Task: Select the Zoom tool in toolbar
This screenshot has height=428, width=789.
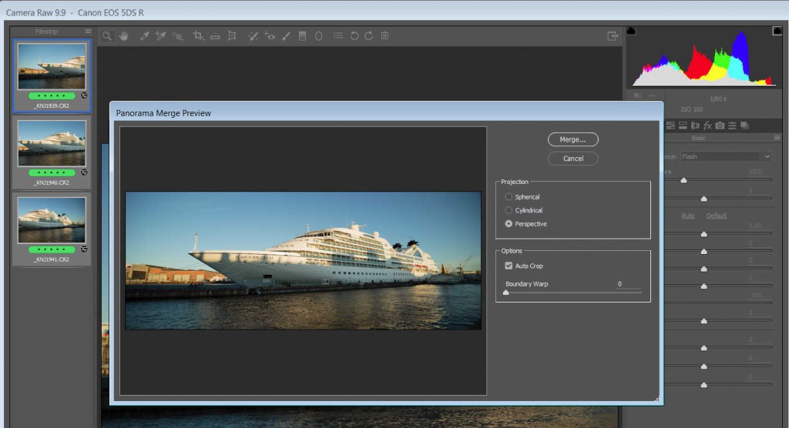Action: point(107,36)
